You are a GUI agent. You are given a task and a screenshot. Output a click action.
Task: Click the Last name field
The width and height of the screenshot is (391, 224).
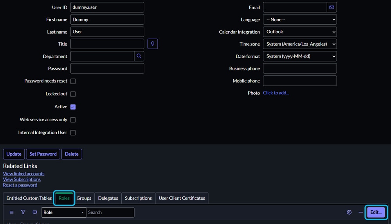(107, 32)
